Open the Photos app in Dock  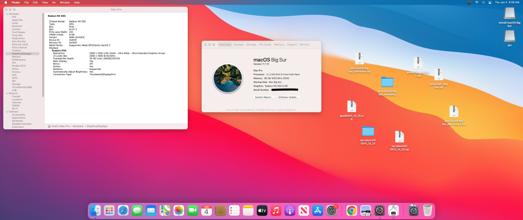179,211
